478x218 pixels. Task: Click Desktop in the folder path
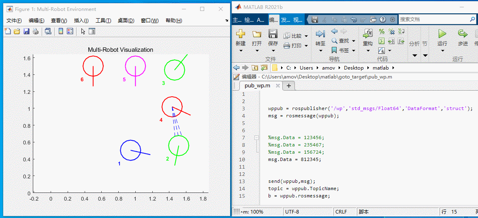354,68
